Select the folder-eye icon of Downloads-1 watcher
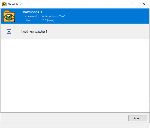150x128 pixels. 9,16
